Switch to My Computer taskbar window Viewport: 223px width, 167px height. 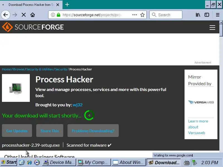click(x=94, y=162)
